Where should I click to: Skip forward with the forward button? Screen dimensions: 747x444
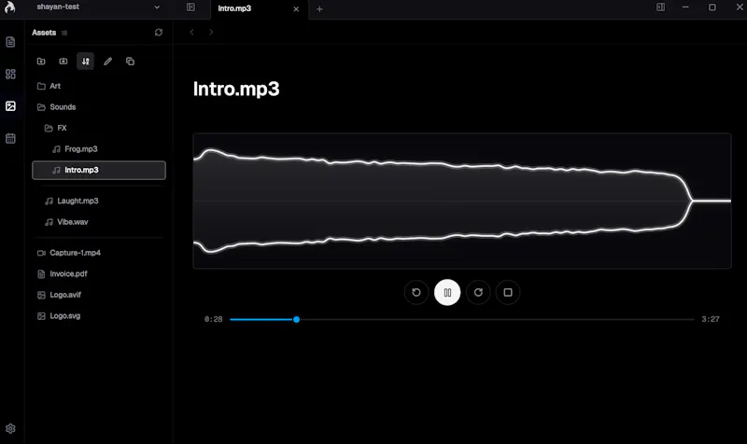478,292
